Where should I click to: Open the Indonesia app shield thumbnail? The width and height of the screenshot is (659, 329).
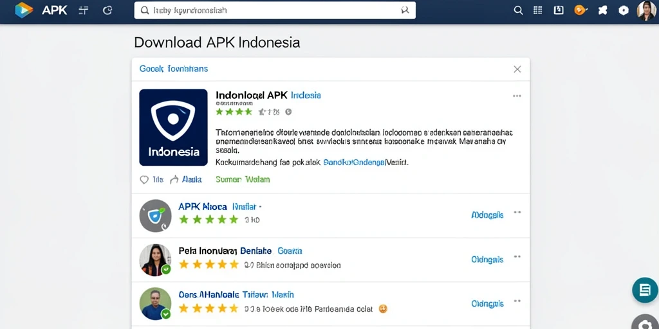(173, 128)
